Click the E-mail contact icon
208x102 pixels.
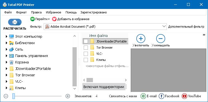[143, 96]
